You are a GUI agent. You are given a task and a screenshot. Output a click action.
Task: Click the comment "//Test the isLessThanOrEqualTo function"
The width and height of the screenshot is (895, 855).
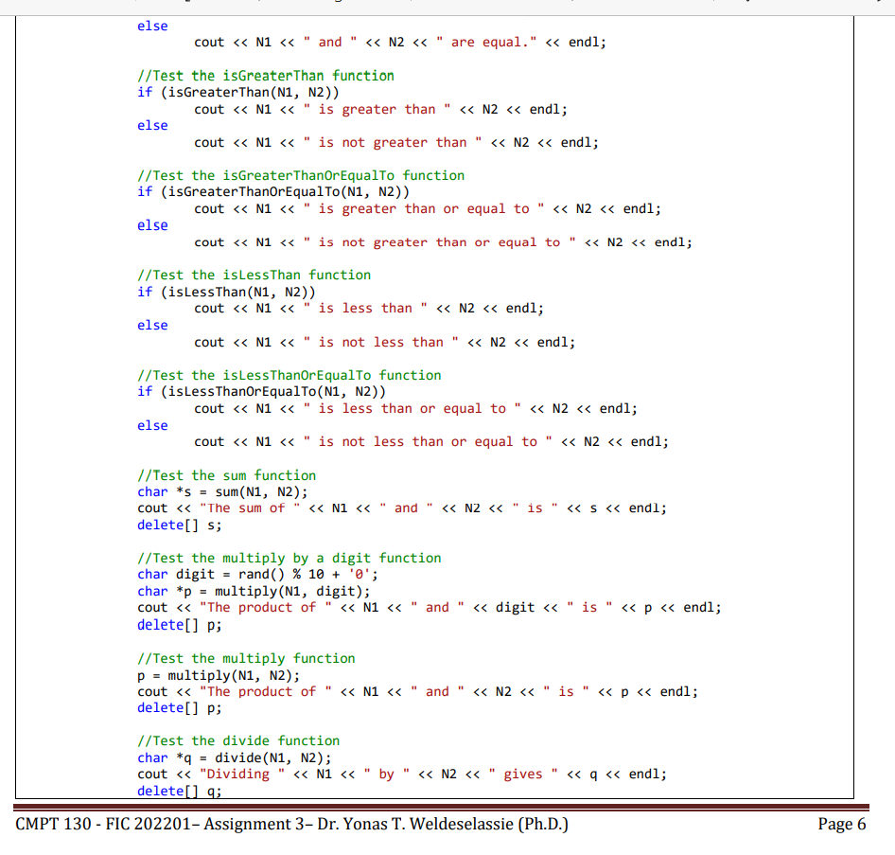290,376
